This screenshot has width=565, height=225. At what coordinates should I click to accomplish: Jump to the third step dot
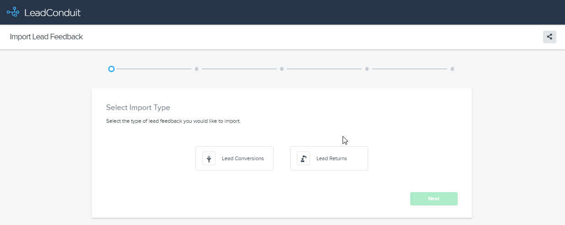click(x=282, y=69)
